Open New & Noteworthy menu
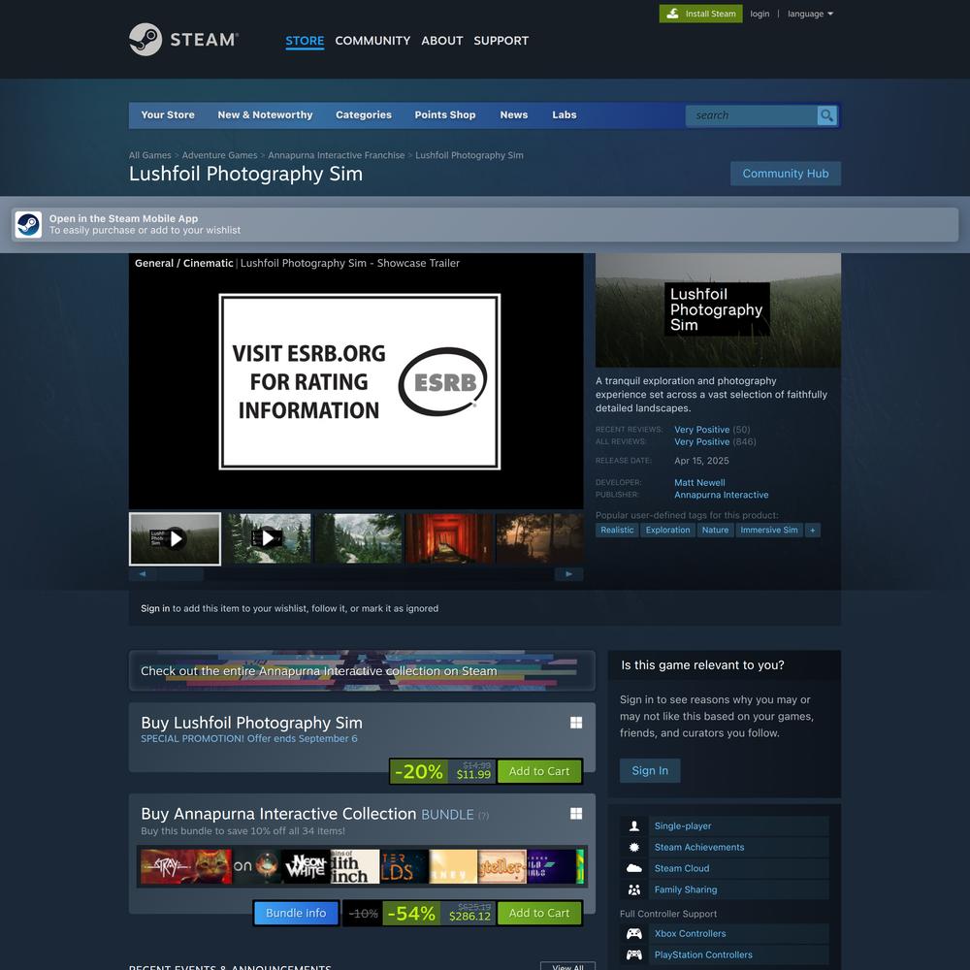 coord(265,115)
